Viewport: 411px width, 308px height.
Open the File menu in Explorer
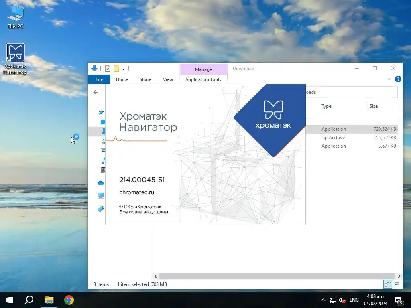click(x=99, y=79)
